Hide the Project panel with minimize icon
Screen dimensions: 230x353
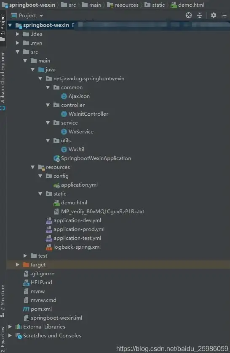pyautogui.click(x=225, y=15)
